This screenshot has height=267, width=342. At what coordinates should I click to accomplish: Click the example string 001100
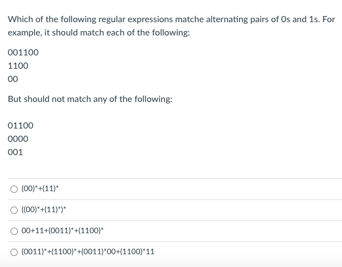click(x=23, y=53)
